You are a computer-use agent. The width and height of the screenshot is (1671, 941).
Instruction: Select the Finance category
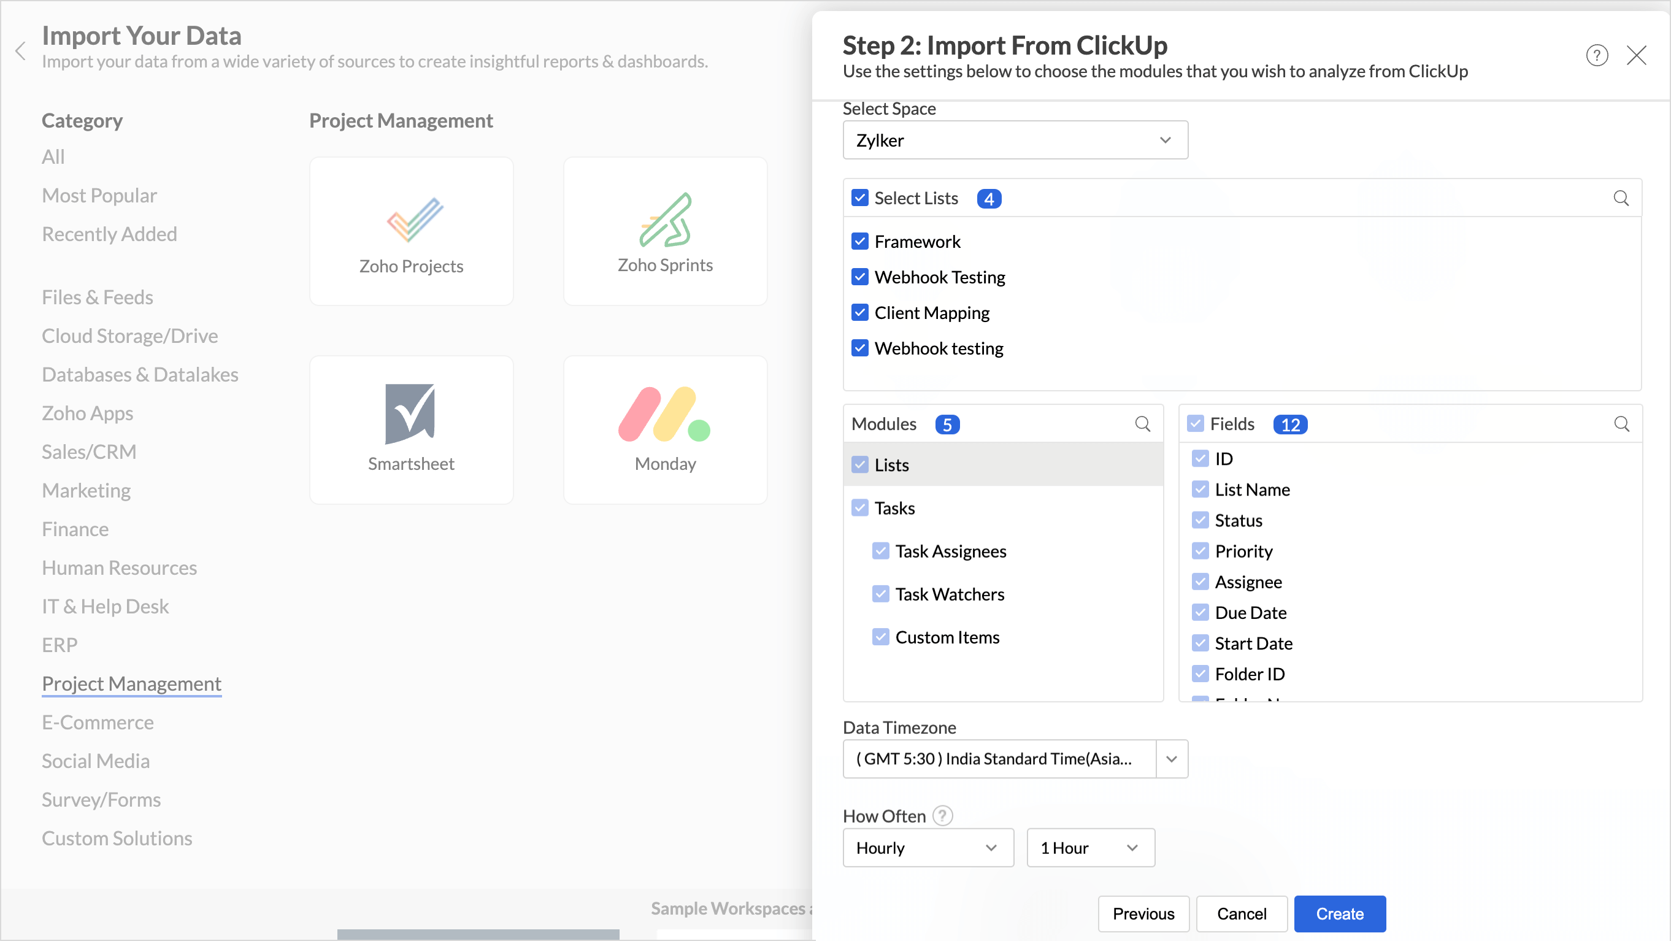[75, 529]
